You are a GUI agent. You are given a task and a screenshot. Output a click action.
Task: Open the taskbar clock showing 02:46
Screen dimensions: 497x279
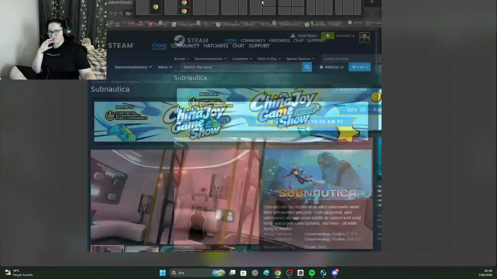[486, 273]
